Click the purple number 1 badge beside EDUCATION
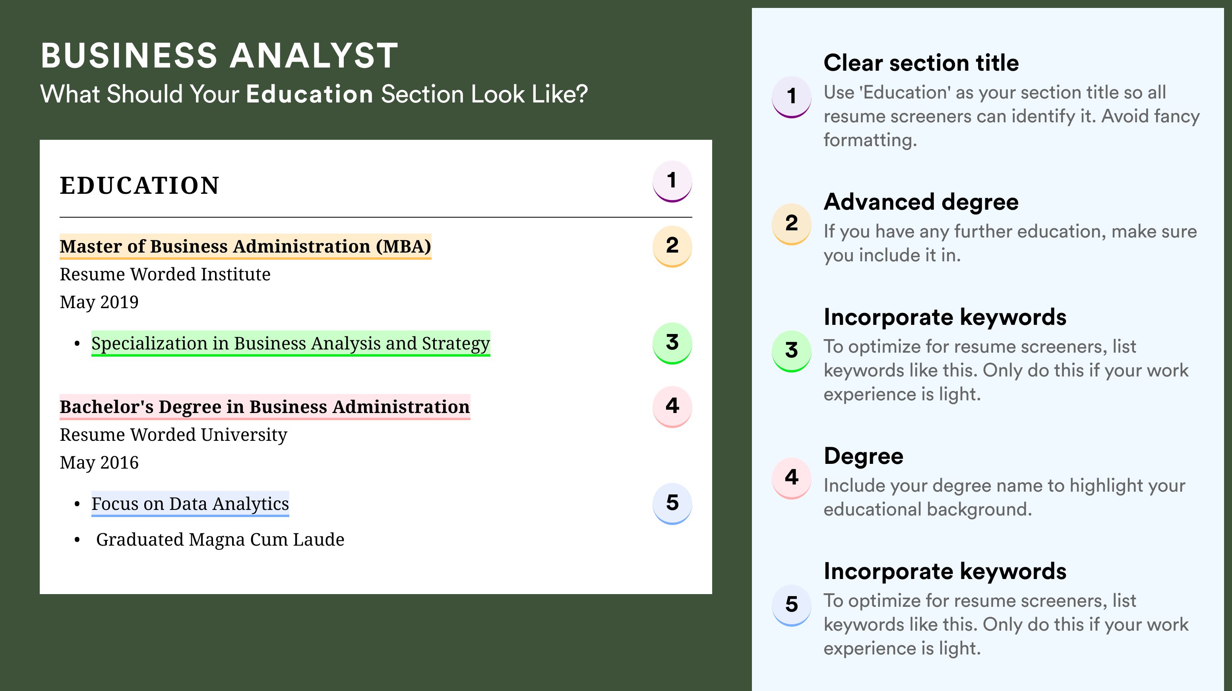The width and height of the screenshot is (1232, 691). (x=672, y=181)
